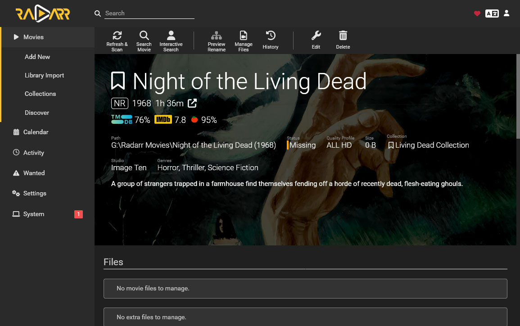Click the ALL HD quality profile
520x326 pixels.
pyautogui.click(x=339, y=145)
